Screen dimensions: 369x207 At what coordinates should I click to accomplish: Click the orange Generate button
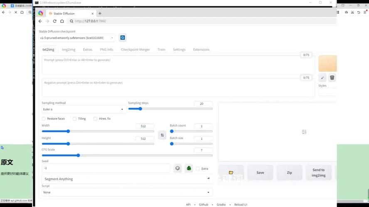327,63
